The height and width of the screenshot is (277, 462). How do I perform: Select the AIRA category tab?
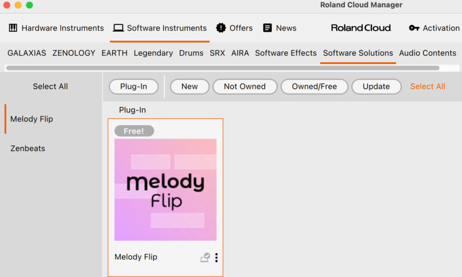pyautogui.click(x=240, y=53)
